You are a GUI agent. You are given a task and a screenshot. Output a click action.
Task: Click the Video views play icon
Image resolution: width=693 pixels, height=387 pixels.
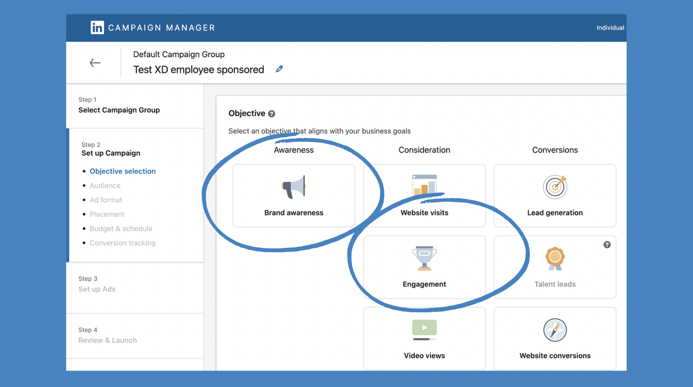[424, 328]
